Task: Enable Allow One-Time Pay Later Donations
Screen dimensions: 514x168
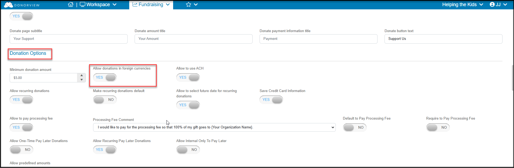Action: [x=21, y=150]
